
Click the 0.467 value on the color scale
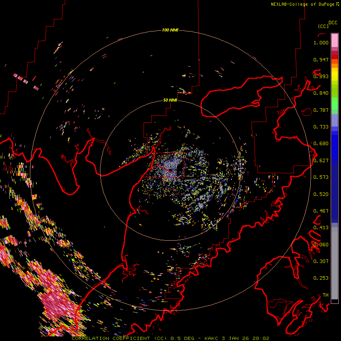point(321,211)
